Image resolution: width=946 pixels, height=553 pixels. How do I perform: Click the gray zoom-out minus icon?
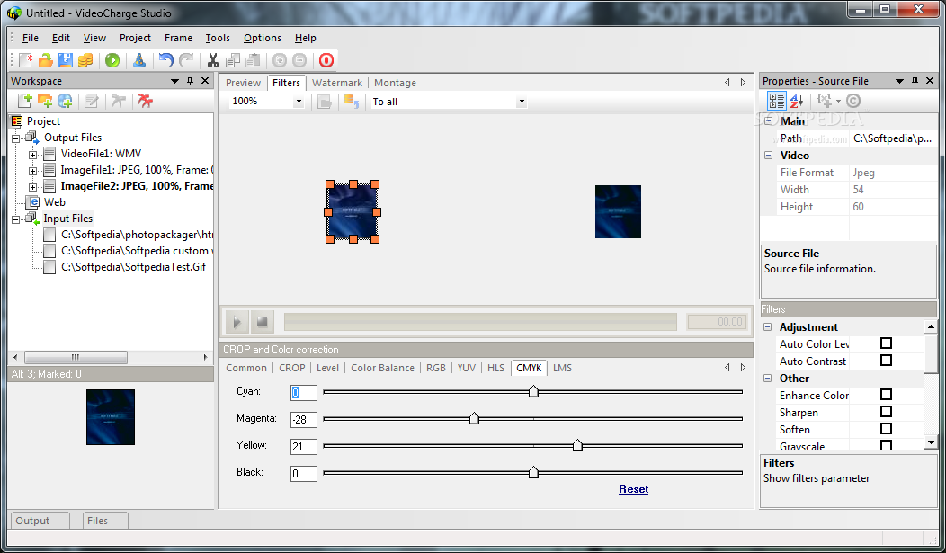pyautogui.click(x=299, y=60)
